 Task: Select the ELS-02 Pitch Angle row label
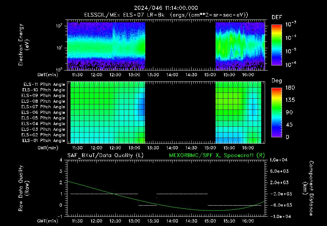click(43, 135)
